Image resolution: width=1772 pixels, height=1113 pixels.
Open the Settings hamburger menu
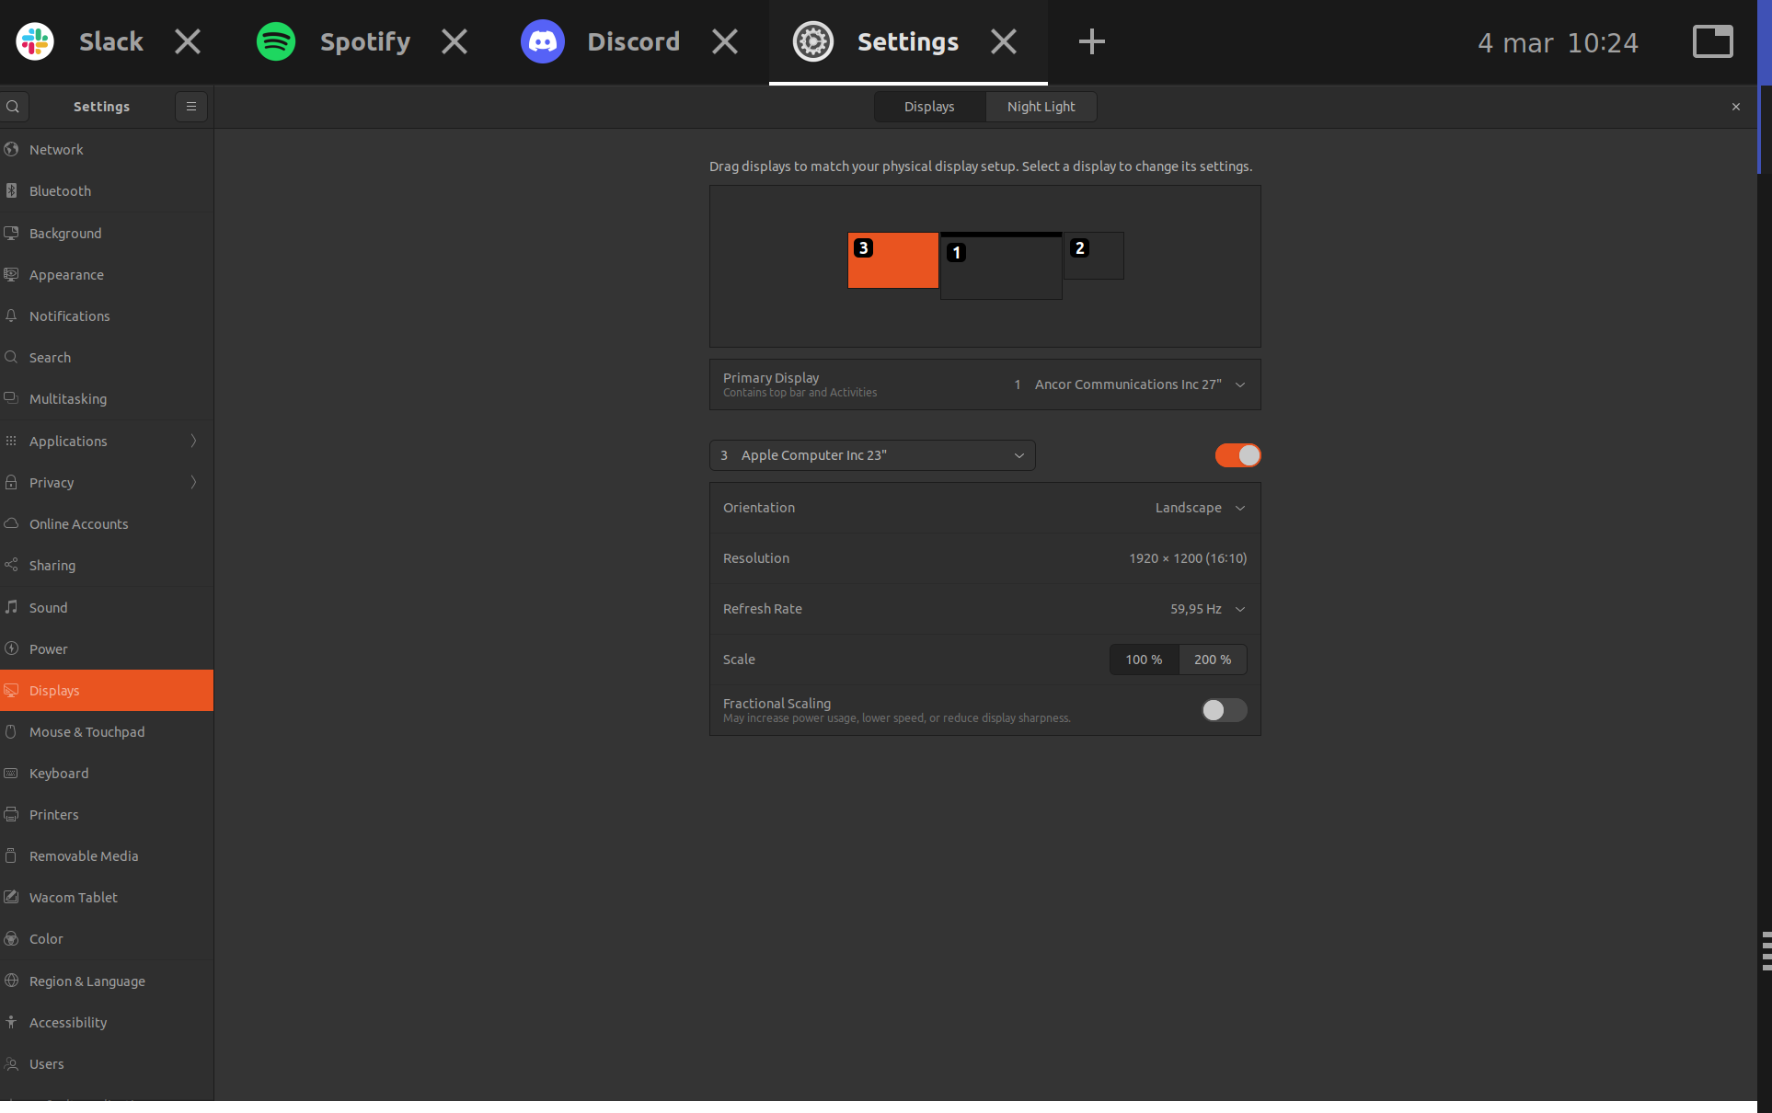(x=191, y=107)
